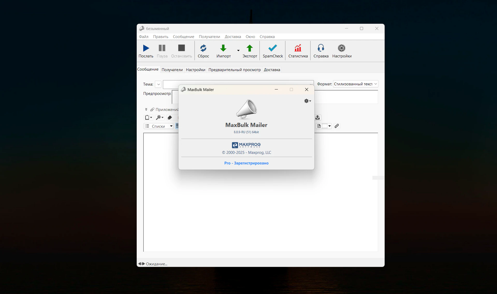Image resolution: width=497 pixels, height=294 pixels.
Task: Open the Файл menu
Action: pos(144,37)
